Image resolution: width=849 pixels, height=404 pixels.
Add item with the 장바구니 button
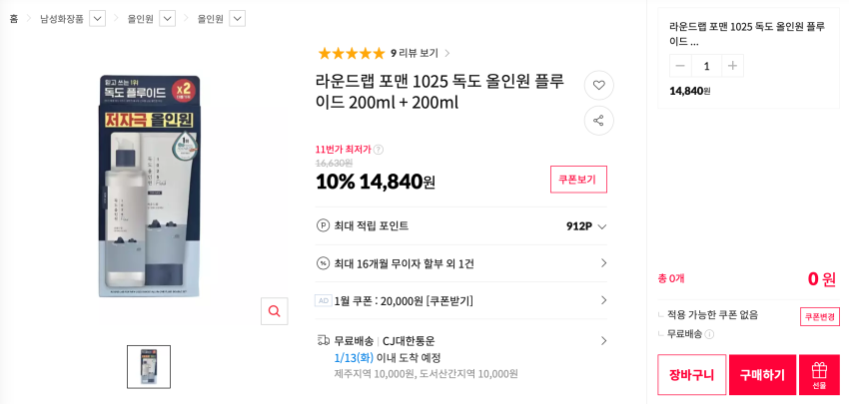pyautogui.click(x=691, y=374)
